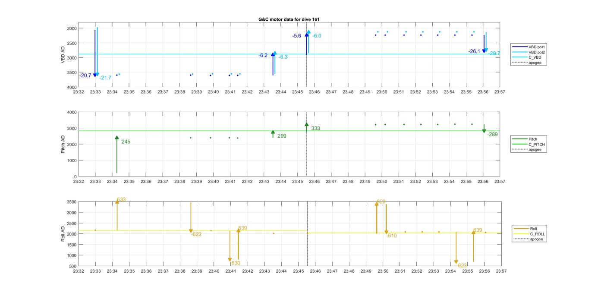Click the "0" tick on the Pitch y-axis

[75, 176]
